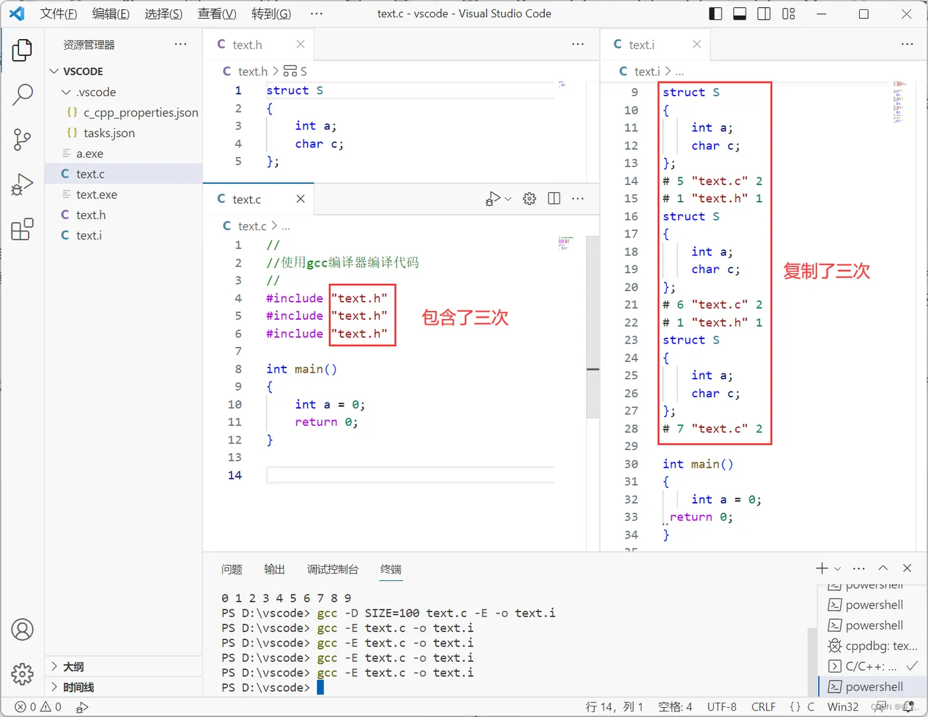This screenshot has width=928, height=717.
Task: Open the Search view icon
Action: coord(22,95)
